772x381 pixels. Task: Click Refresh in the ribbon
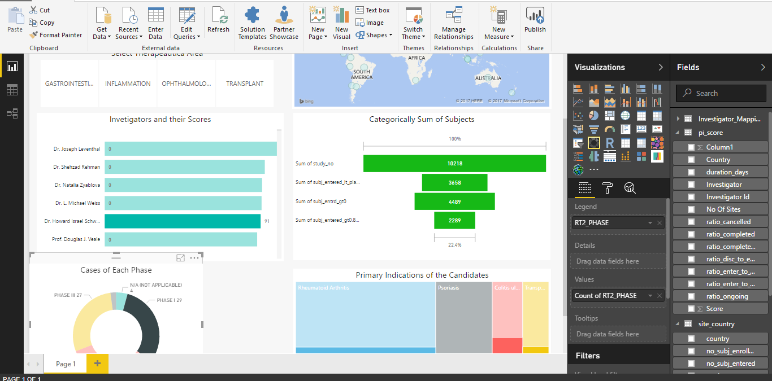pos(218,20)
